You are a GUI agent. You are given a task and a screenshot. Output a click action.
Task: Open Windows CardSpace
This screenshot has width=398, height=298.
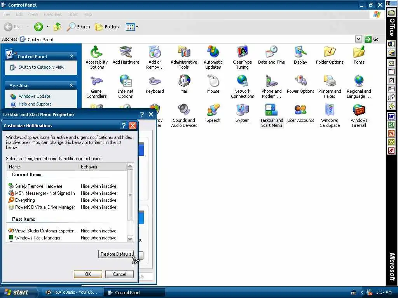[330, 116]
